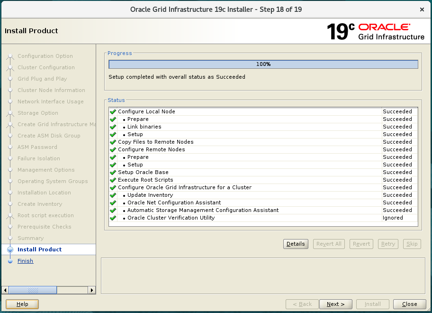This screenshot has height=313, width=432.
Task: Select the Install Product step in sidebar
Action: (39, 249)
